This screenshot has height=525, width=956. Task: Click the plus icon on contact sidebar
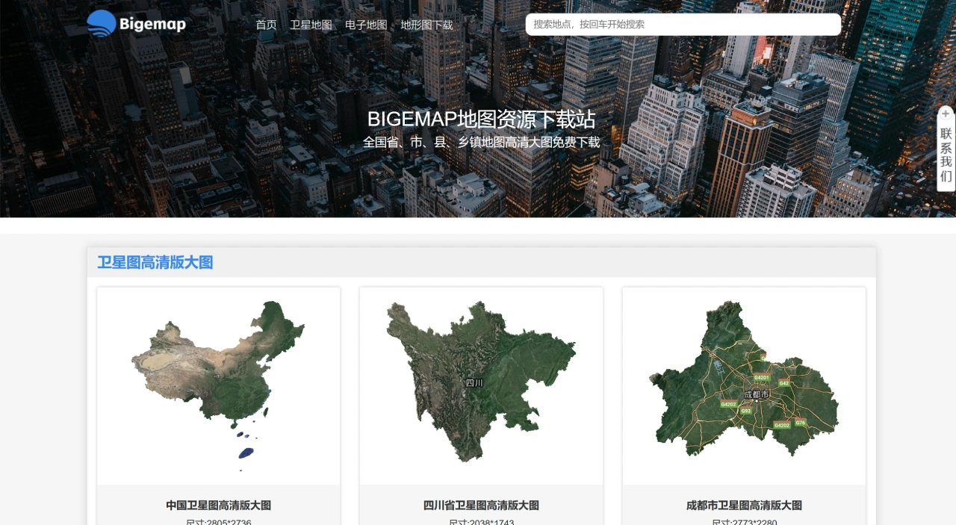(x=946, y=114)
